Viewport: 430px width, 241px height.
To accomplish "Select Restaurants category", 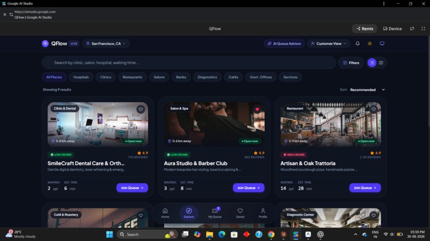I will (132, 77).
